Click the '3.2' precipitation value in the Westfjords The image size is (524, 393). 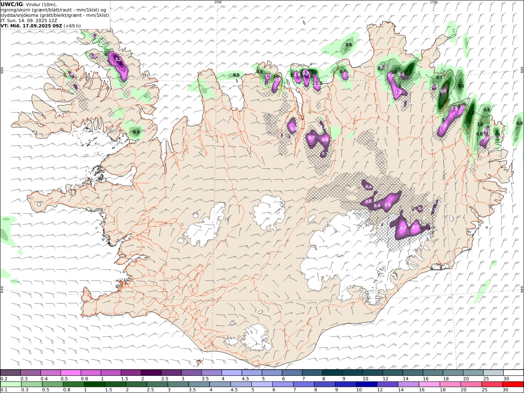click(119, 60)
